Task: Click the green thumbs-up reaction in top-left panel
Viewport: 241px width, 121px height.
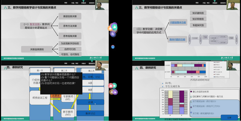Action: [x=114, y=27]
